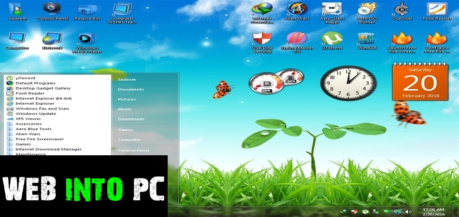Viewport: 459px width, 217px height.
Task: Expand the Internet Download Manager folder
Action: tap(58, 149)
